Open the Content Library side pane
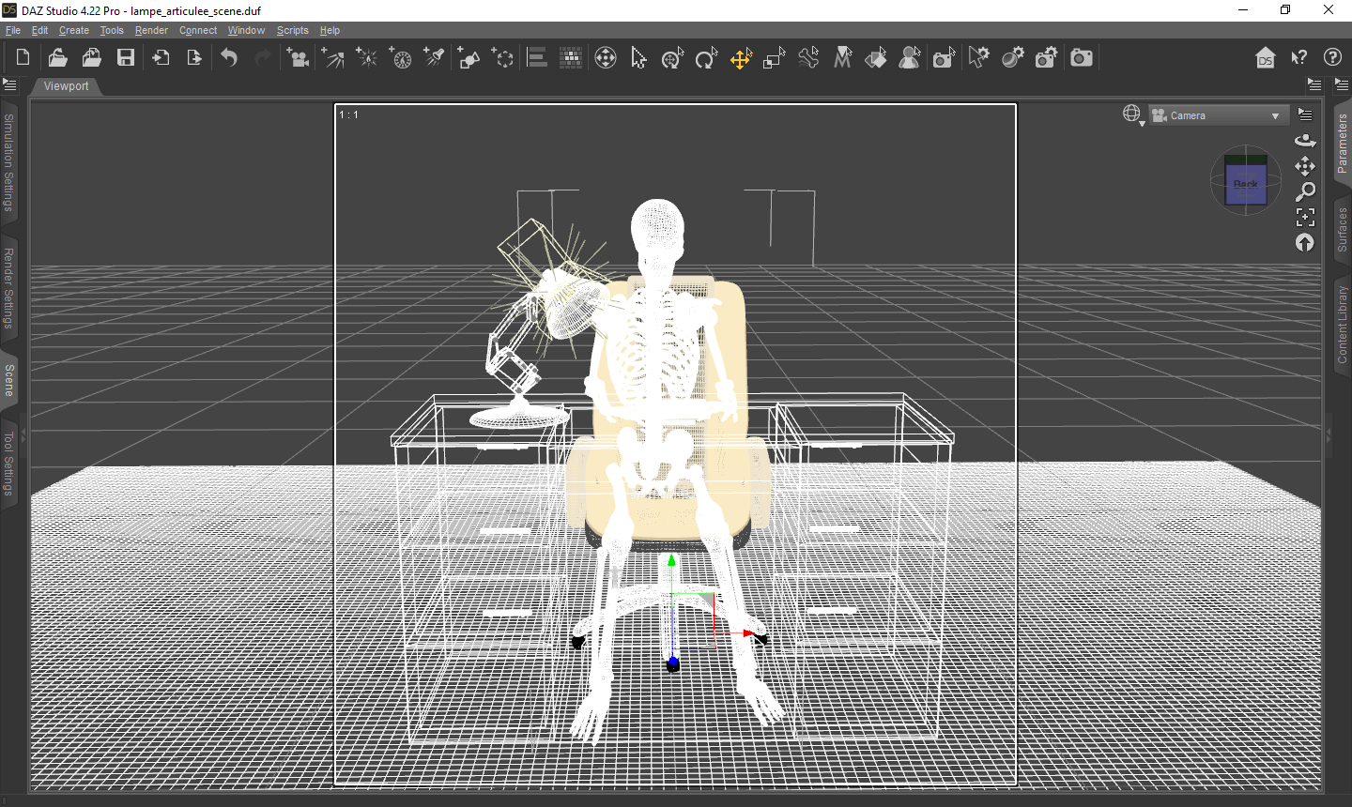Viewport: 1352px width, 807px height. click(1342, 326)
